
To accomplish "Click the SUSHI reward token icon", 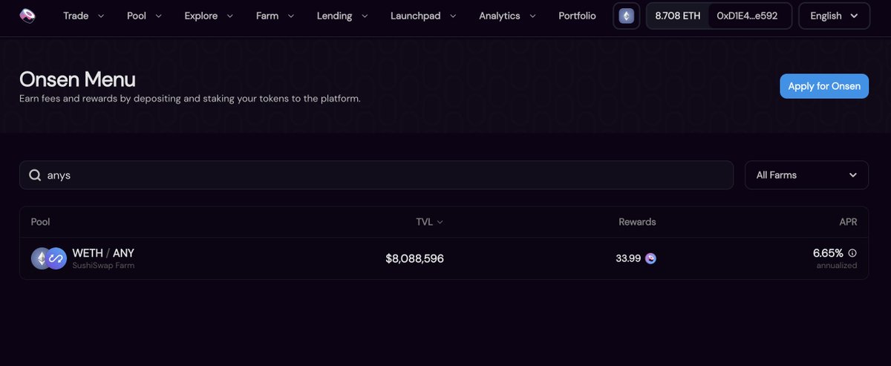I will [x=651, y=258].
